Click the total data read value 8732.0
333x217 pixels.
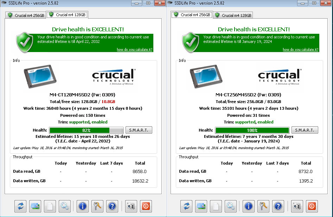[305, 172]
